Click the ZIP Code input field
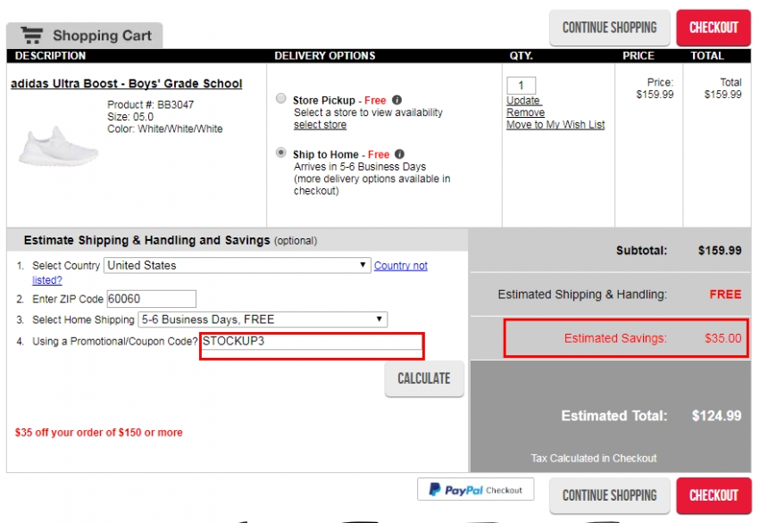This screenshot has height=523, width=768. click(151, 299)
